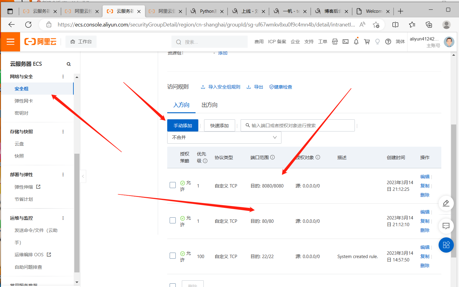
Task: Open the 工单 header menu
Action: point(323,42)
